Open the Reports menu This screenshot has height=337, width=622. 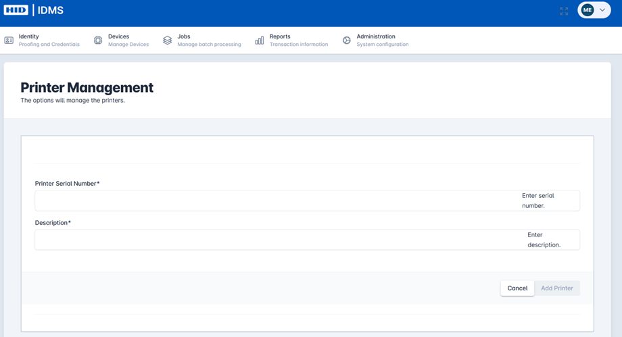click(291, 40)
